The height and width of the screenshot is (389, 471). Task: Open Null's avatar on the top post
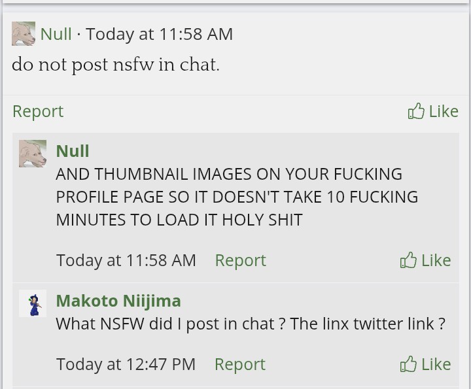(x=24, y=33)
